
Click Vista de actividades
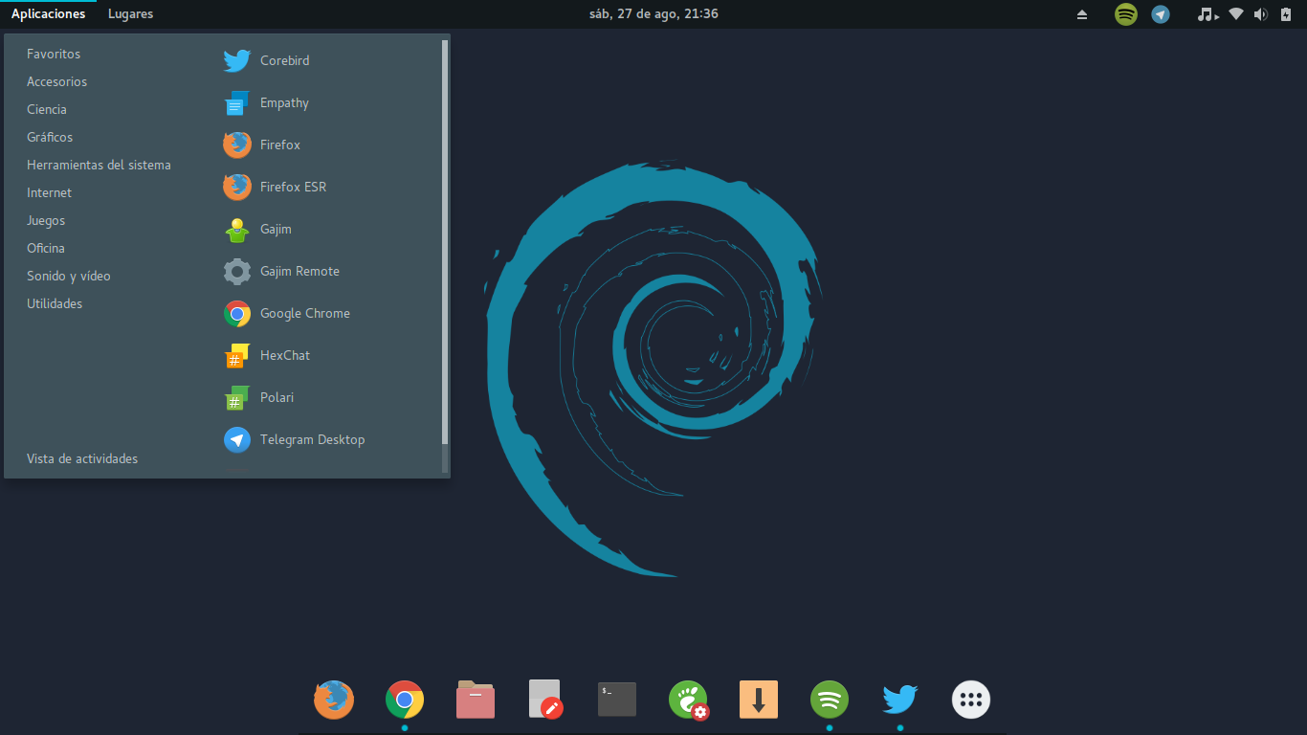(82, 458)
